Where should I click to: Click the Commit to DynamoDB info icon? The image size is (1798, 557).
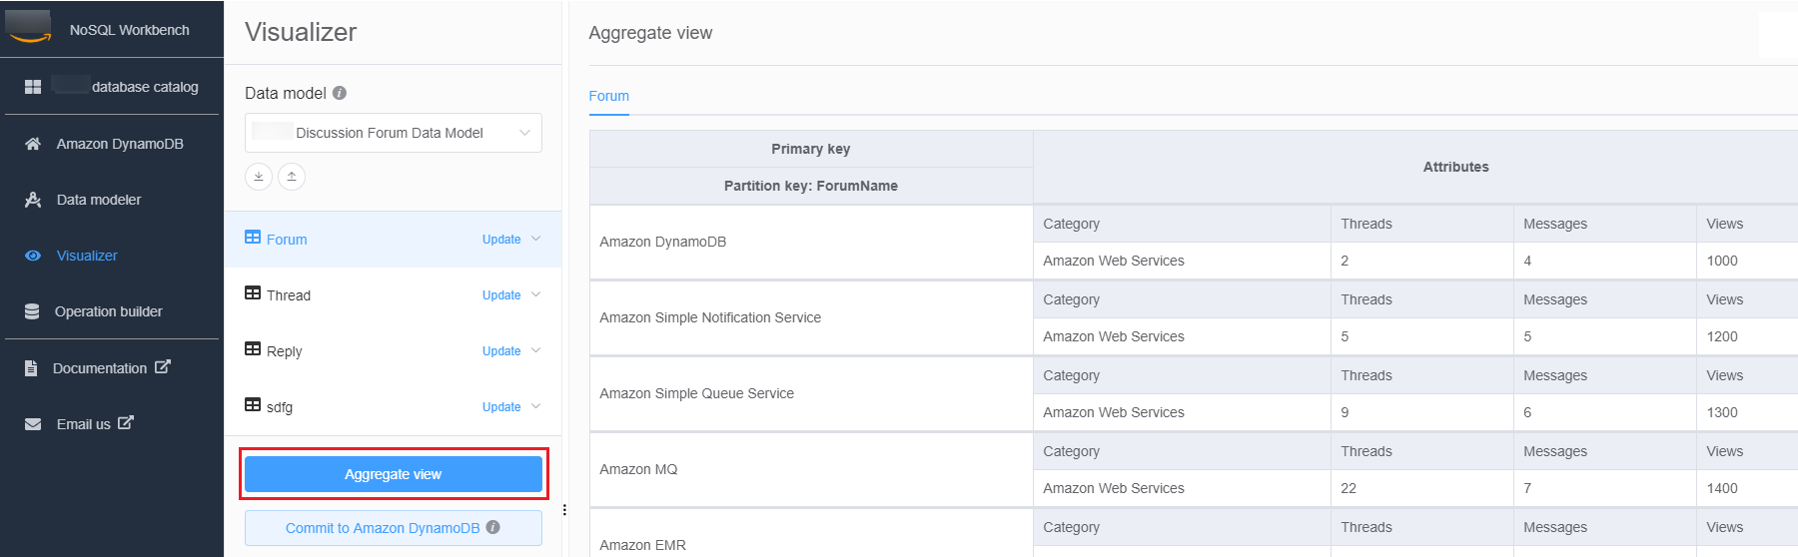(x=493, y=527)
